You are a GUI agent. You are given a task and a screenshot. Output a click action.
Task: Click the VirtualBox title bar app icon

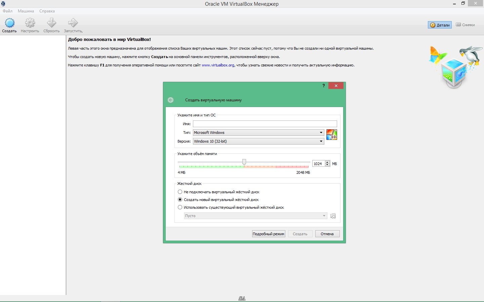click(3, 4)
